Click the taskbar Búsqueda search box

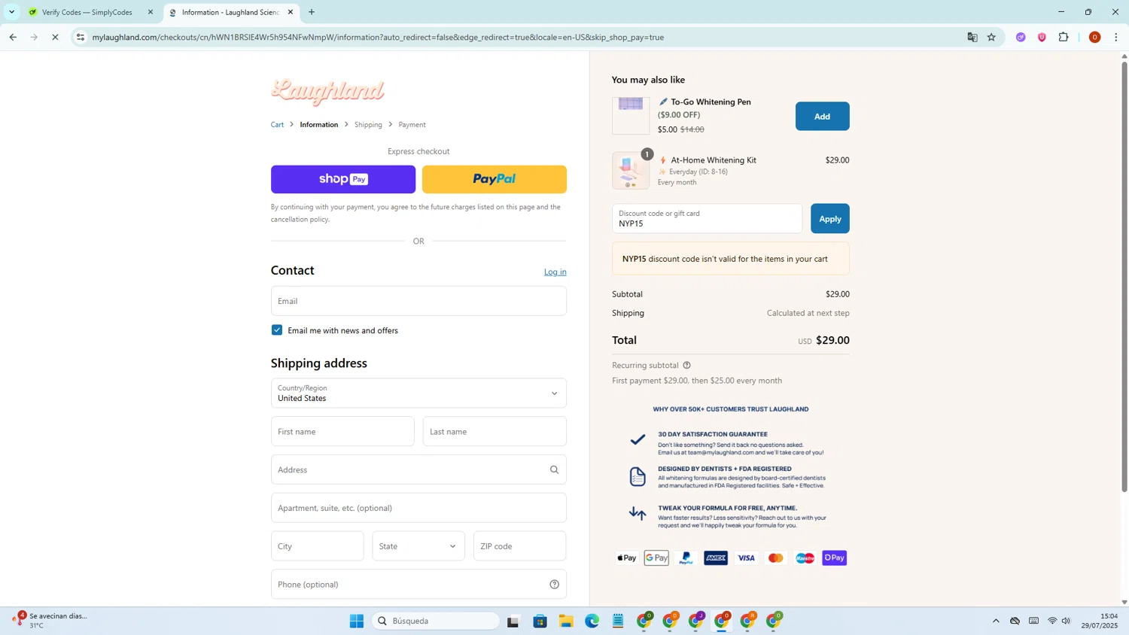pyautogui.click(x=437, y=621)
